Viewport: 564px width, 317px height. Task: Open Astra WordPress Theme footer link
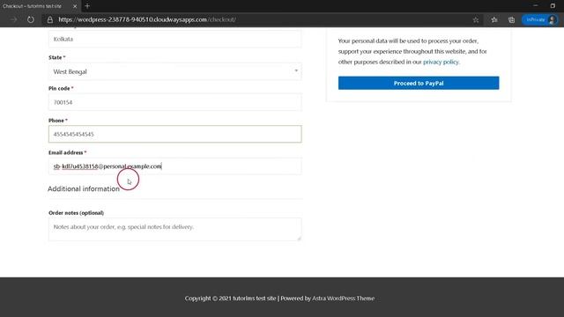tap(343, 299)
